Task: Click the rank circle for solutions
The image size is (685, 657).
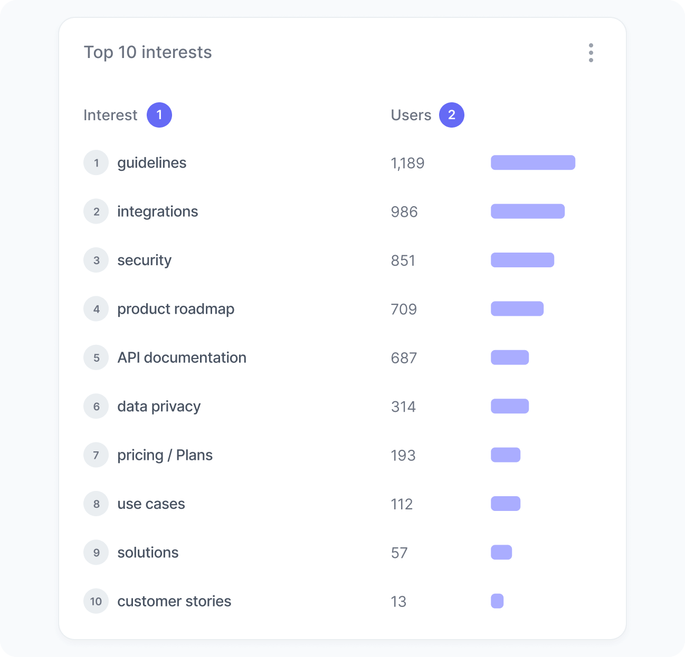Action: 96,552
